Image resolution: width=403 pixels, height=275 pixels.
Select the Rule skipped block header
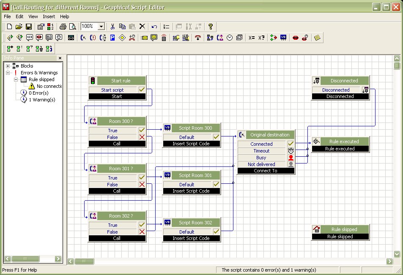click(344, 229)
